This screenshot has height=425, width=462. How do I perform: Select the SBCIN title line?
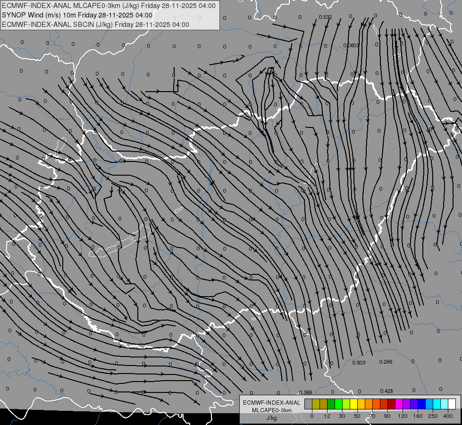[95, 25]
